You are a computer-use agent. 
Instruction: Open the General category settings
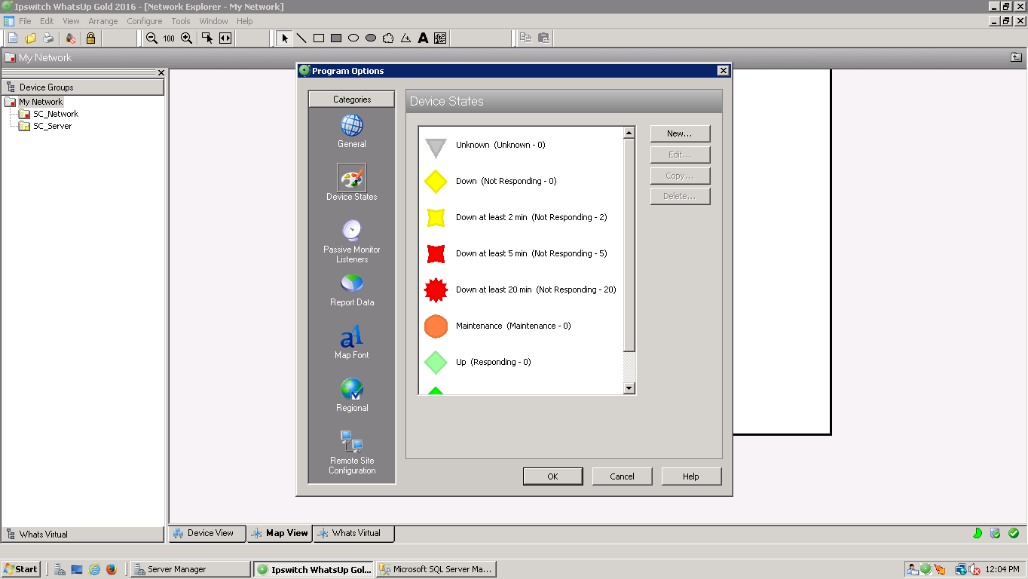pyautogui.click(x=351, y=130)
